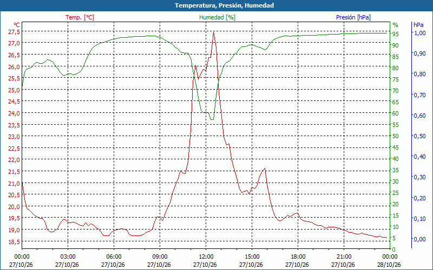This screenshot has height=270, width=433.
Task: Click the '90' humidity axis value
Action: point(396,45)
